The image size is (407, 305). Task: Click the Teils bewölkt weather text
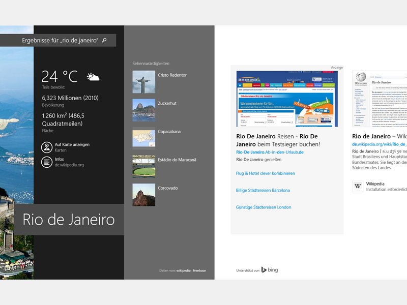tap(53, 87)
